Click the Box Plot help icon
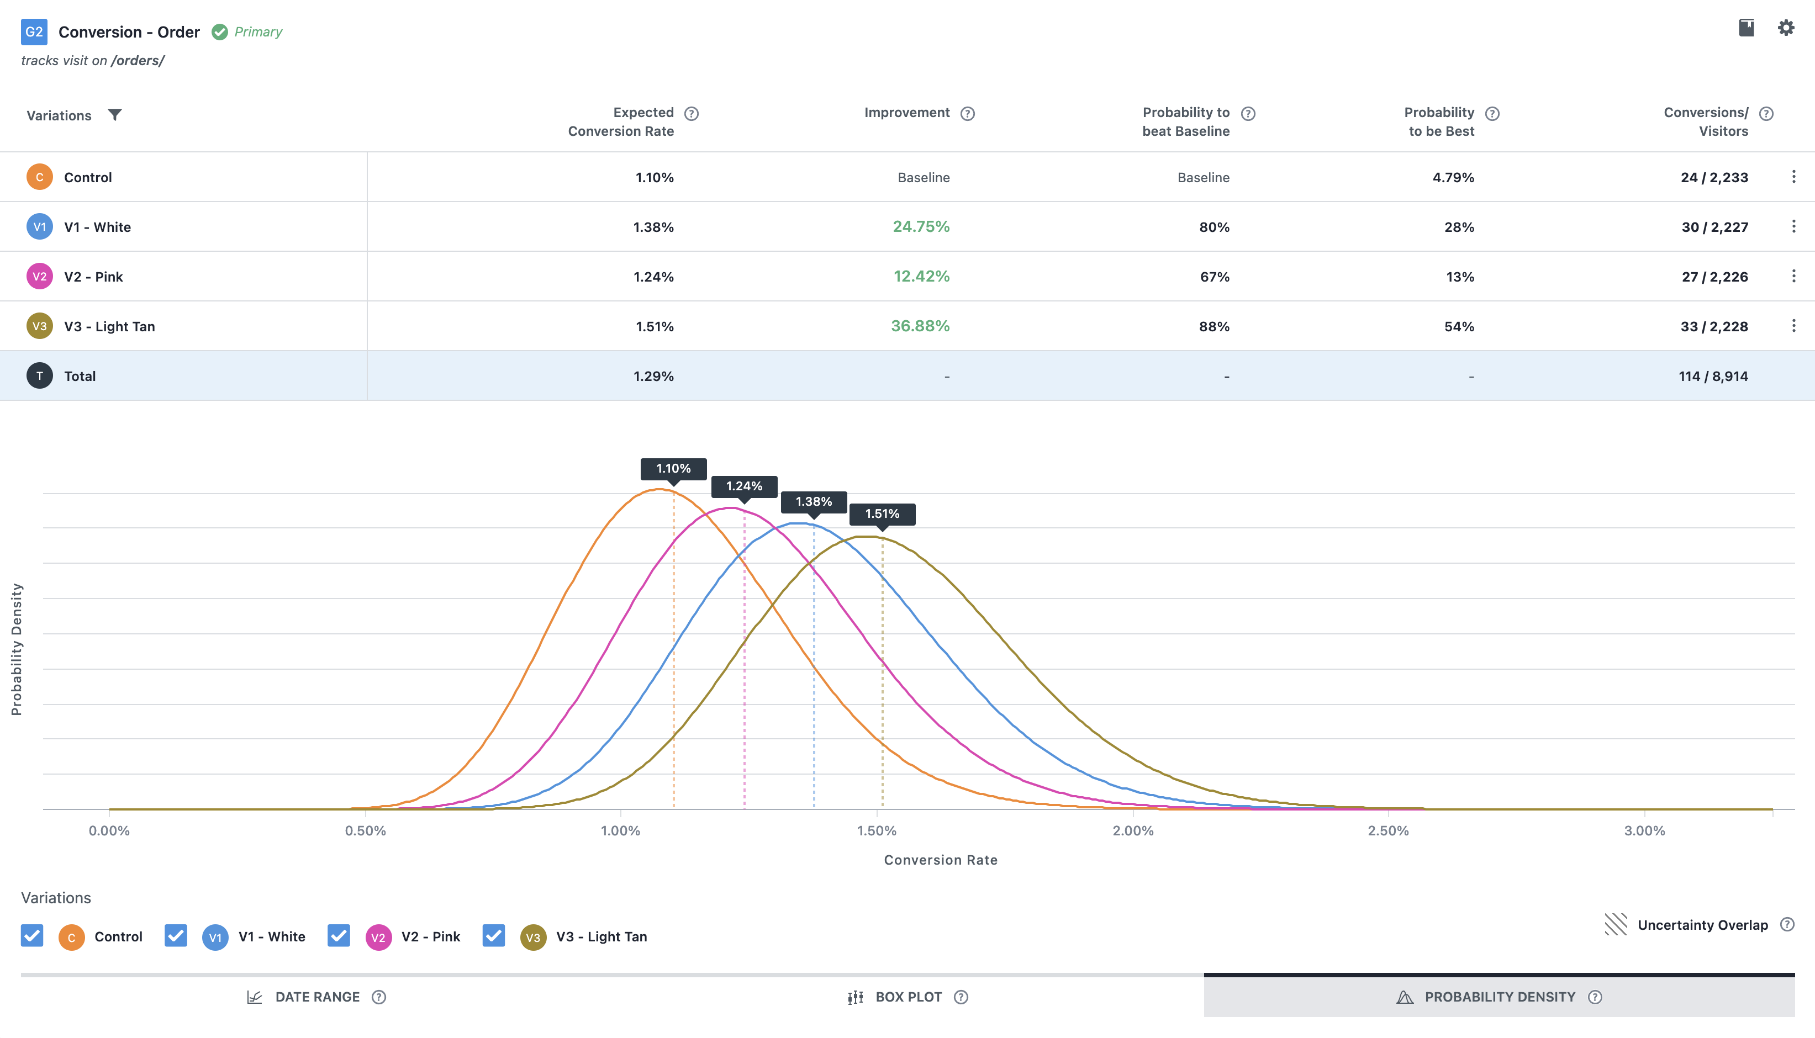1815x1038 pixels. pos(961,997)
